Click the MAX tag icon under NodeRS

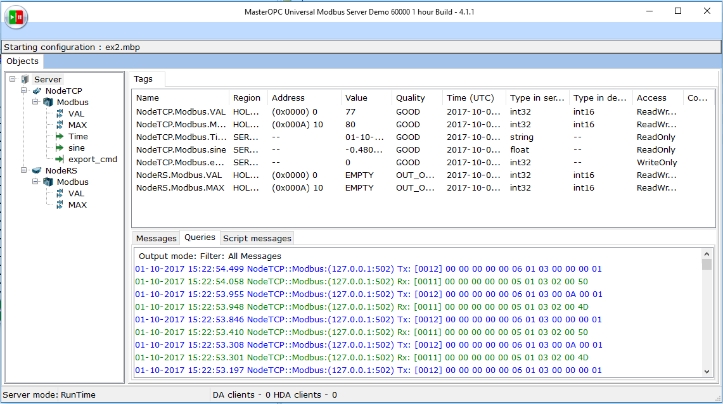click(60, 205)
